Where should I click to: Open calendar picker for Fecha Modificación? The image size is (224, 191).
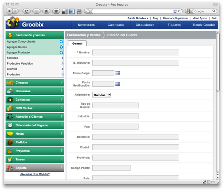[x=118, y=84]
